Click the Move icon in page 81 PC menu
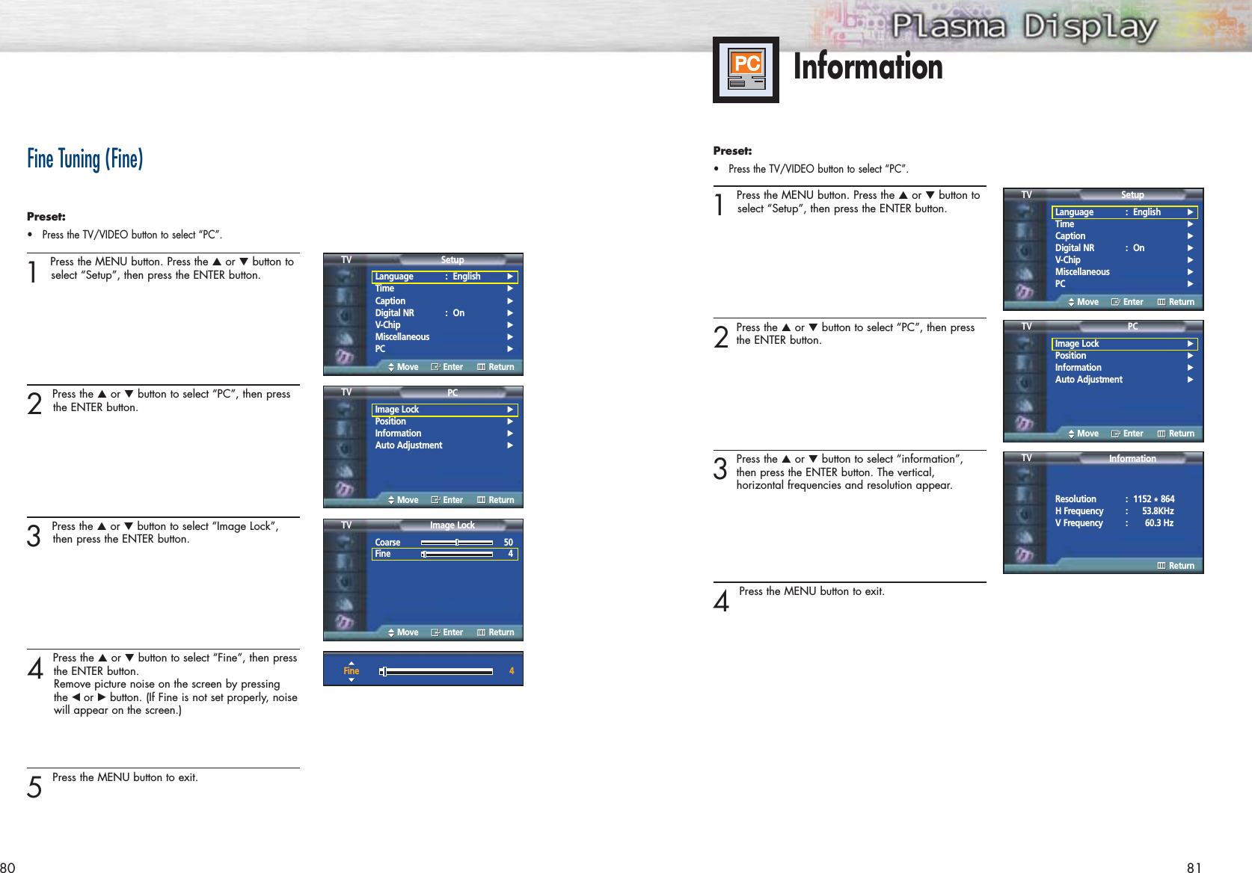This screenshot has height=873, width=1252. [1071, 434]
